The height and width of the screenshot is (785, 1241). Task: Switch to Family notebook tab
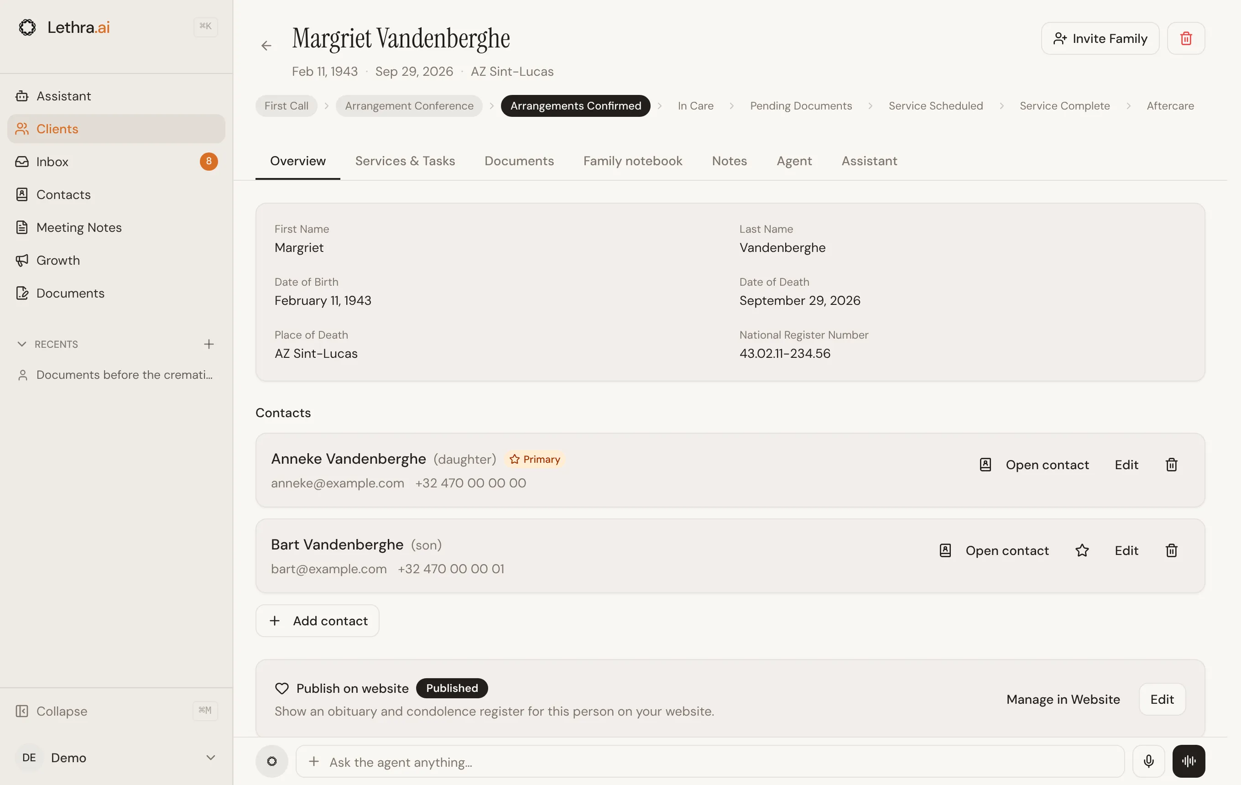633,161
